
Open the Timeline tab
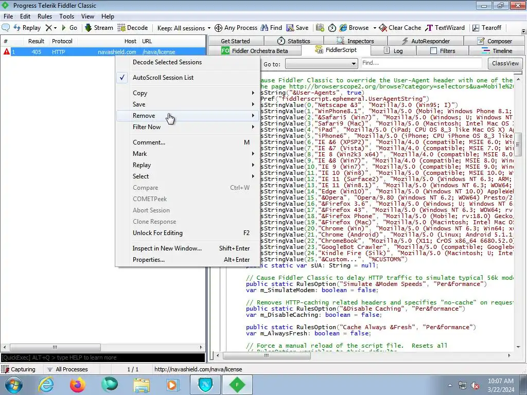pyautogui.click(x=497, y=51)
